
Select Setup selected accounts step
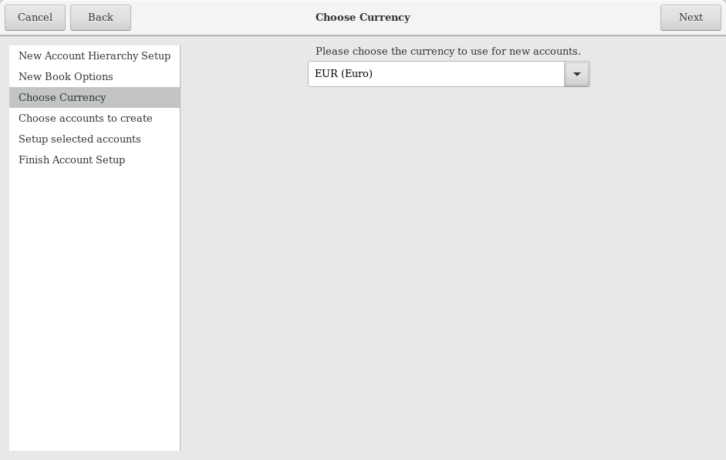pos(79,139)
